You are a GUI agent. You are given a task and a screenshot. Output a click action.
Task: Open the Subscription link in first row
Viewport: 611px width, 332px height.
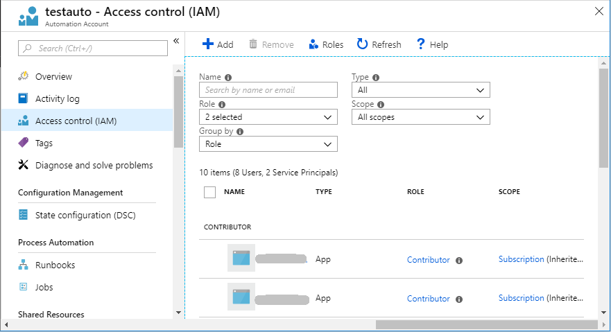521,259
